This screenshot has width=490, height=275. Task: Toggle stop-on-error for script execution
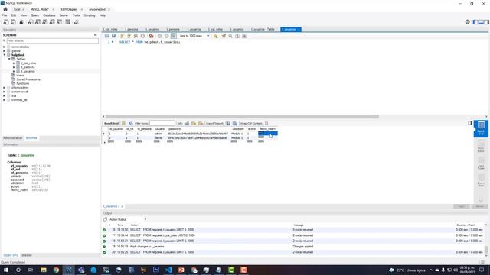tap(152, 36)
